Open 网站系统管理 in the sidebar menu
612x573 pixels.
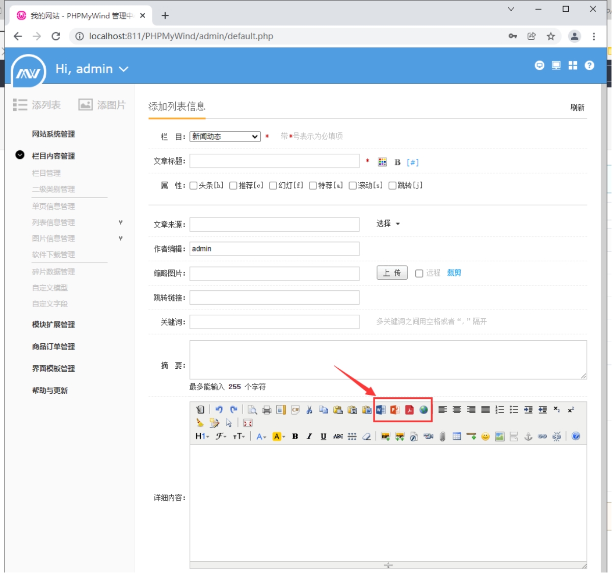coord(54,134)
